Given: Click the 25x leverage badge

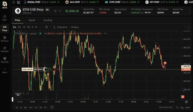Looking at the screenshot, I should tap(47, 10).
